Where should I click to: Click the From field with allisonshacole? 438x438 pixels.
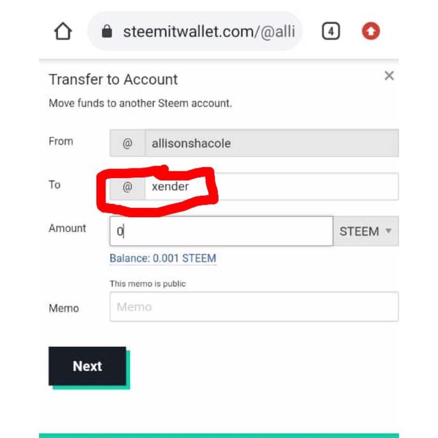pyautogui.click(x=272, y=143)
